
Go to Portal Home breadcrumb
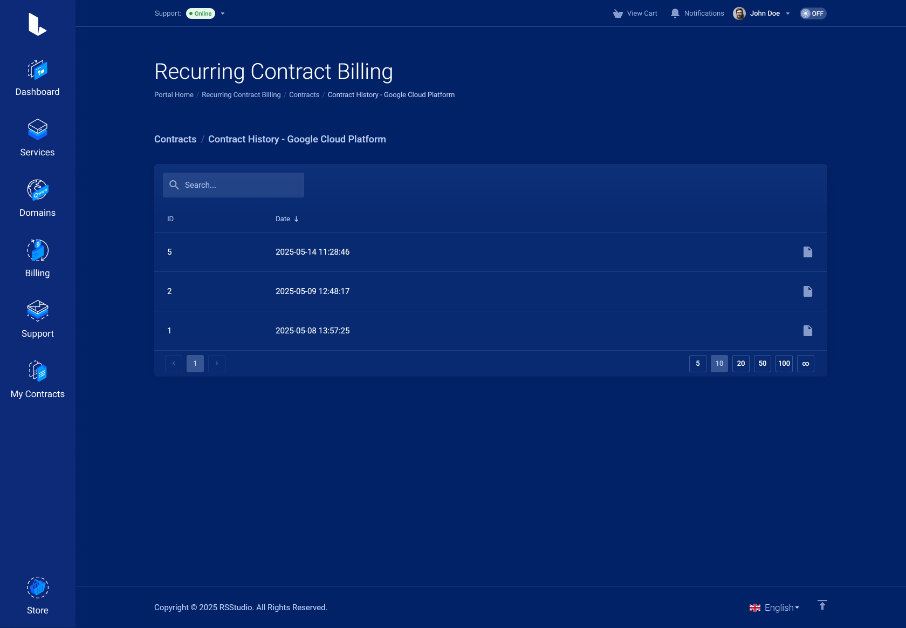[x=174, y=95]
